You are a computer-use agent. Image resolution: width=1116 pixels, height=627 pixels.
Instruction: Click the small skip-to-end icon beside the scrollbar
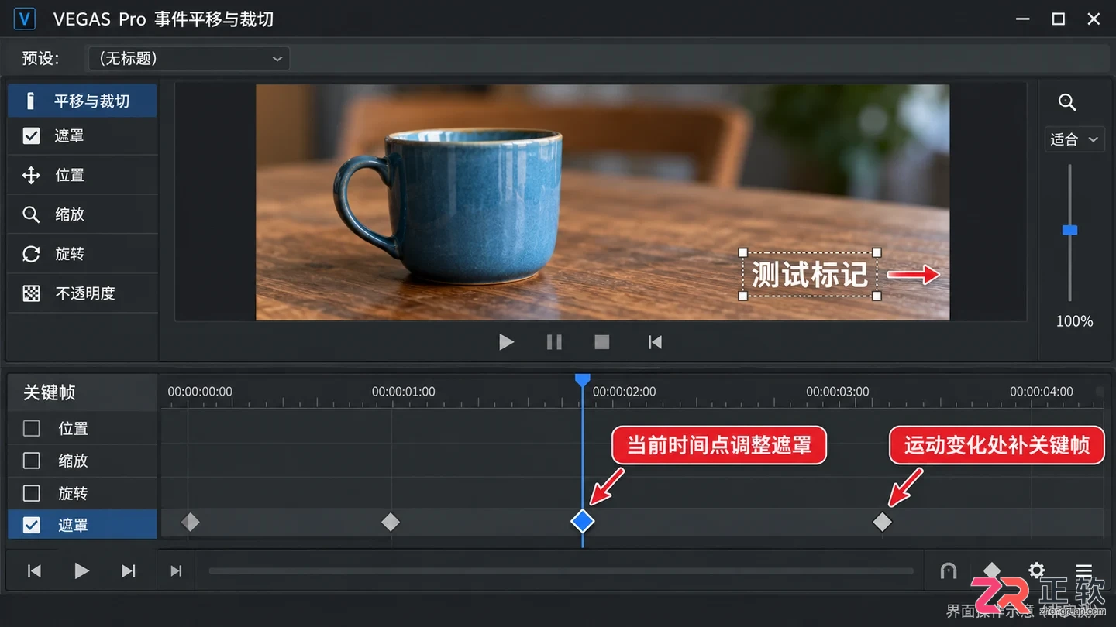coord(177,571)
